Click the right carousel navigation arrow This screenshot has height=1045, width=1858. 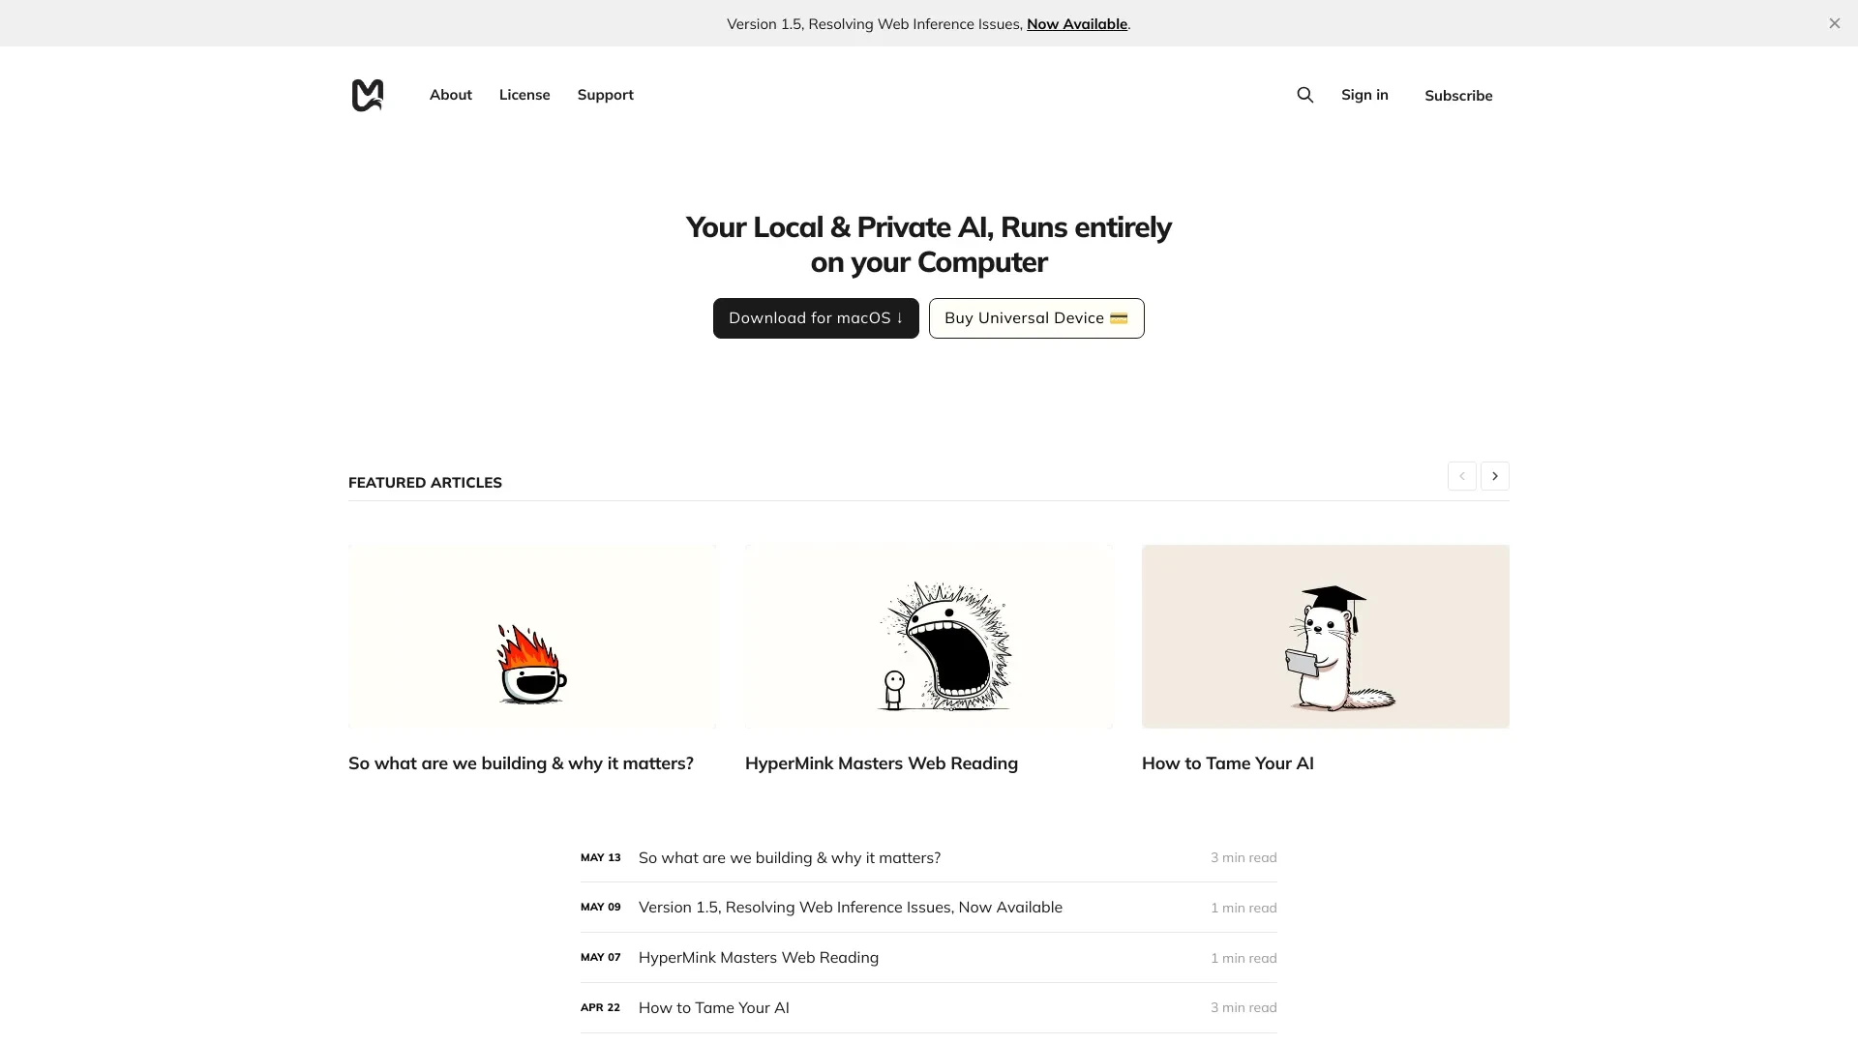click(1494, 476)
